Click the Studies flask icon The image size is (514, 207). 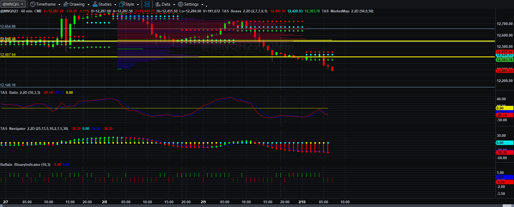point(95,4)
